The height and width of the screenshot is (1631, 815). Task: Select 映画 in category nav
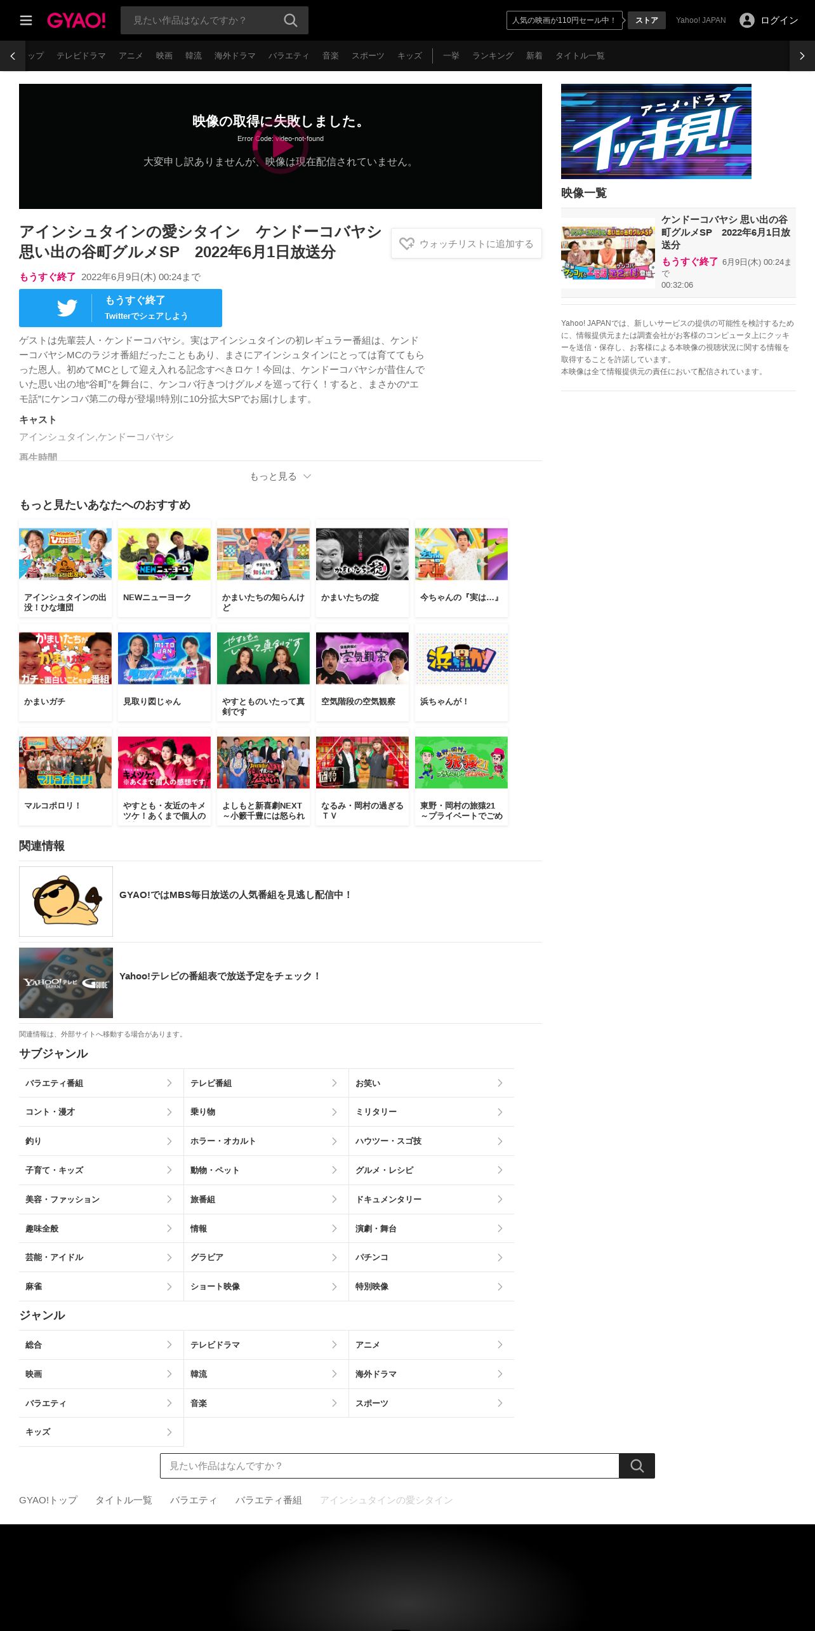[x=164, y=56]
